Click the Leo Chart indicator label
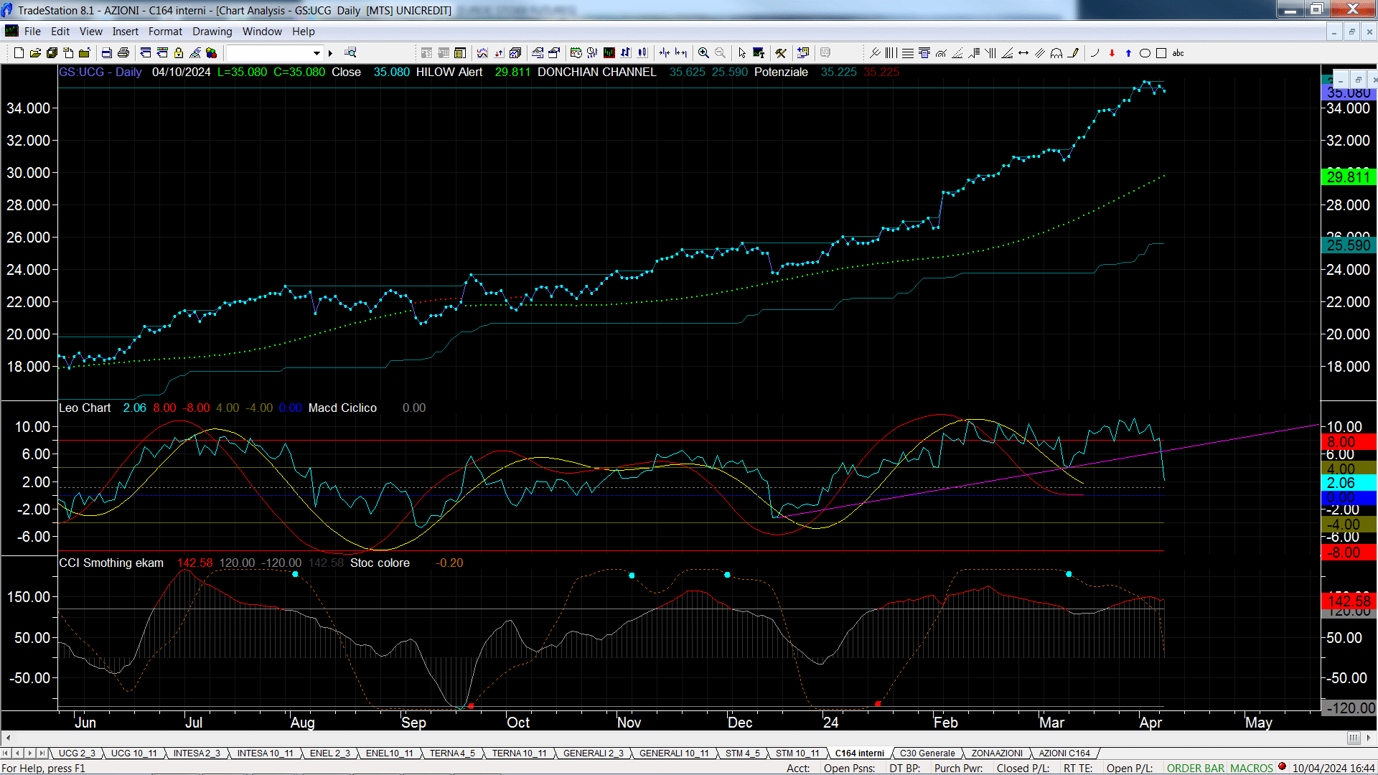The image size is (1378, 775). coord(85,408)
